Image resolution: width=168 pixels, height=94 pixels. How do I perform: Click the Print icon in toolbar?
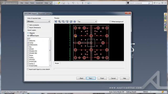coord(68,3)
